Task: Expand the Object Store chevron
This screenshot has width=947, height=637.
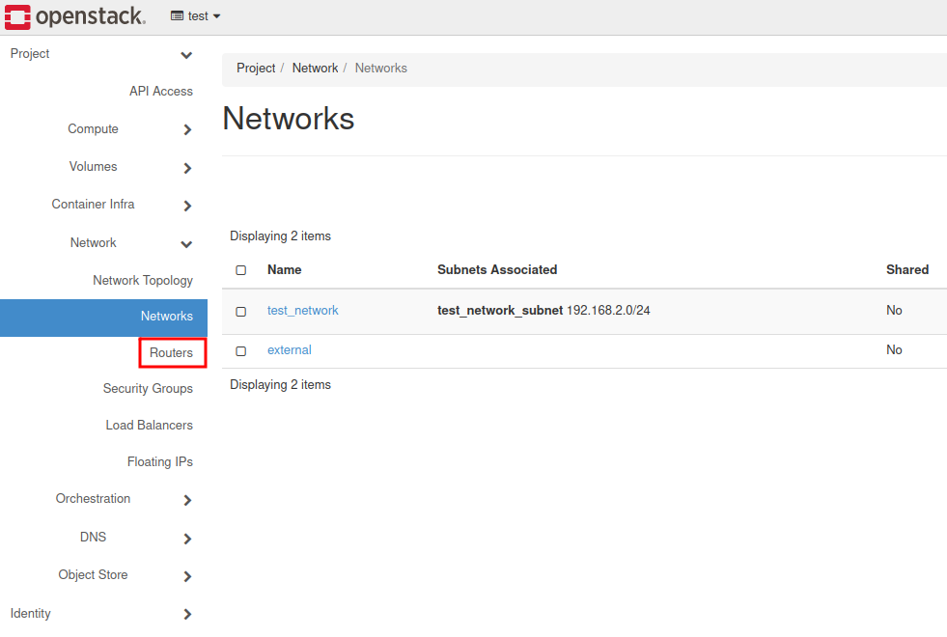Action: coord(187,576)
